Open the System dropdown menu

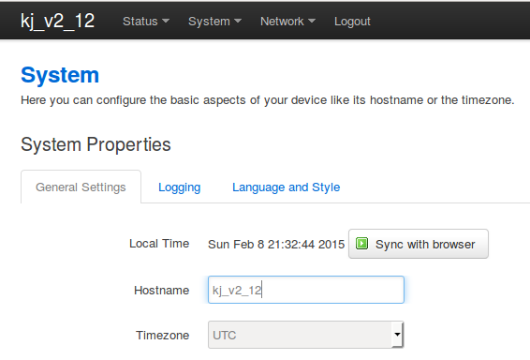pyautogui.click(x=215, y=21)
